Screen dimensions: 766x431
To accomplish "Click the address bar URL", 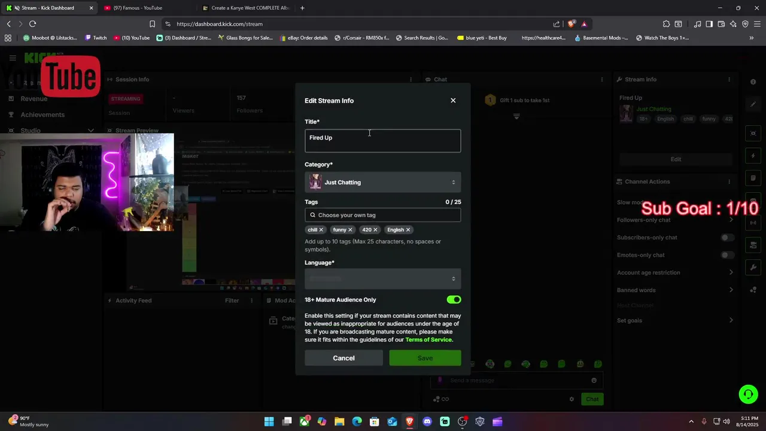I will pos(220,24).
